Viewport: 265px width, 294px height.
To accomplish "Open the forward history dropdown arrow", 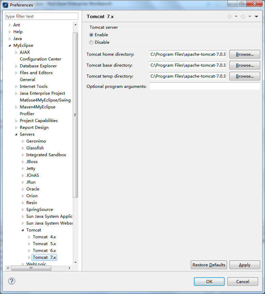I will (x=250, y=16).
